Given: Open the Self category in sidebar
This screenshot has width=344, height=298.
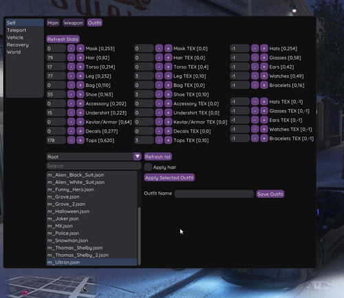Looking at the screenshot, I should point(25,23).
